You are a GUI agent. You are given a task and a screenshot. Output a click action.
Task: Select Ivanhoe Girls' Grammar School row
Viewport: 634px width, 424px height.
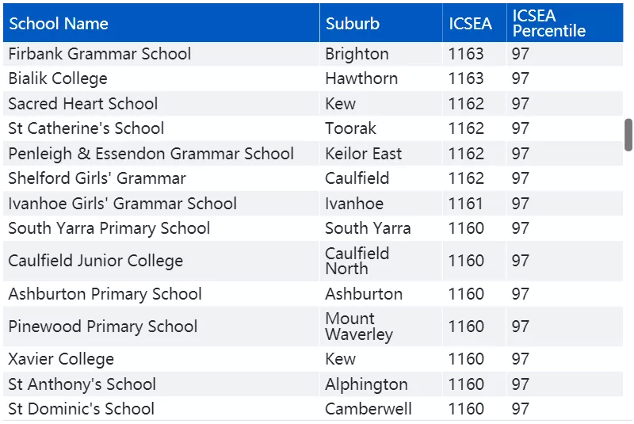click(x=313, y=204)
